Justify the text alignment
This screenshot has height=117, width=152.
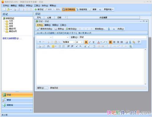click(122, 42)
